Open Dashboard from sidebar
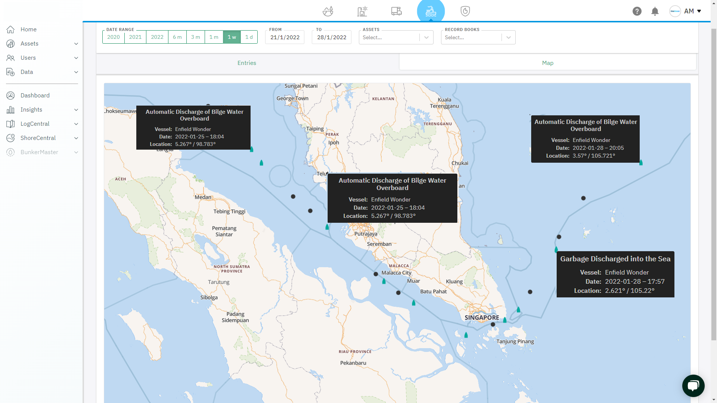717x403 pixels. (35, 96)
